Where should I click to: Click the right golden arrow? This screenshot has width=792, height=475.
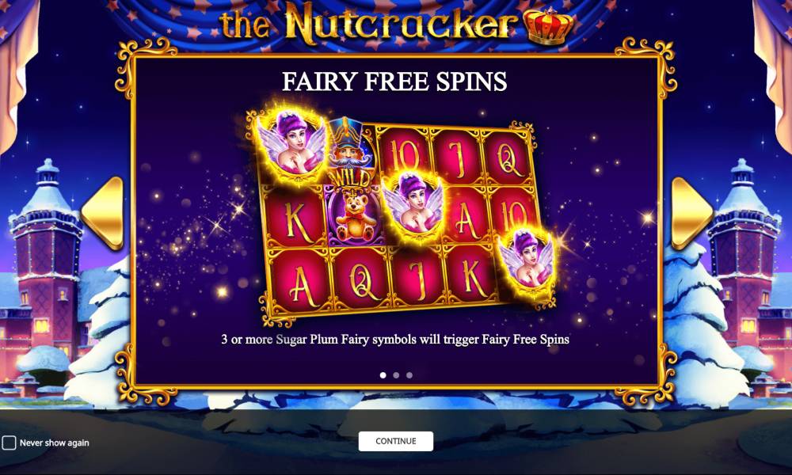click(691, 212)
